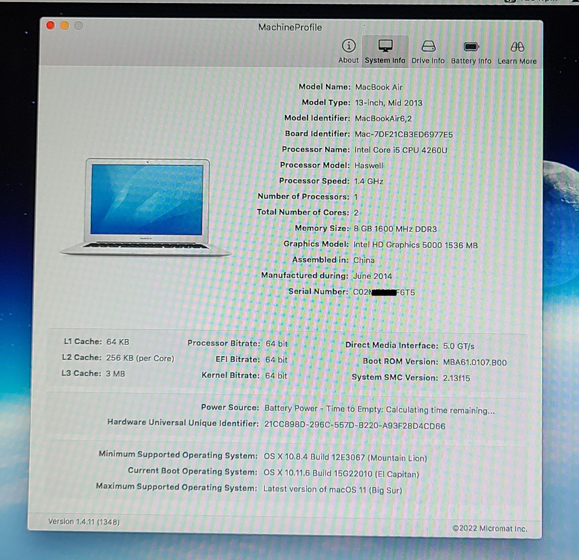Select the 8 GB memory size value

point(395,229)
